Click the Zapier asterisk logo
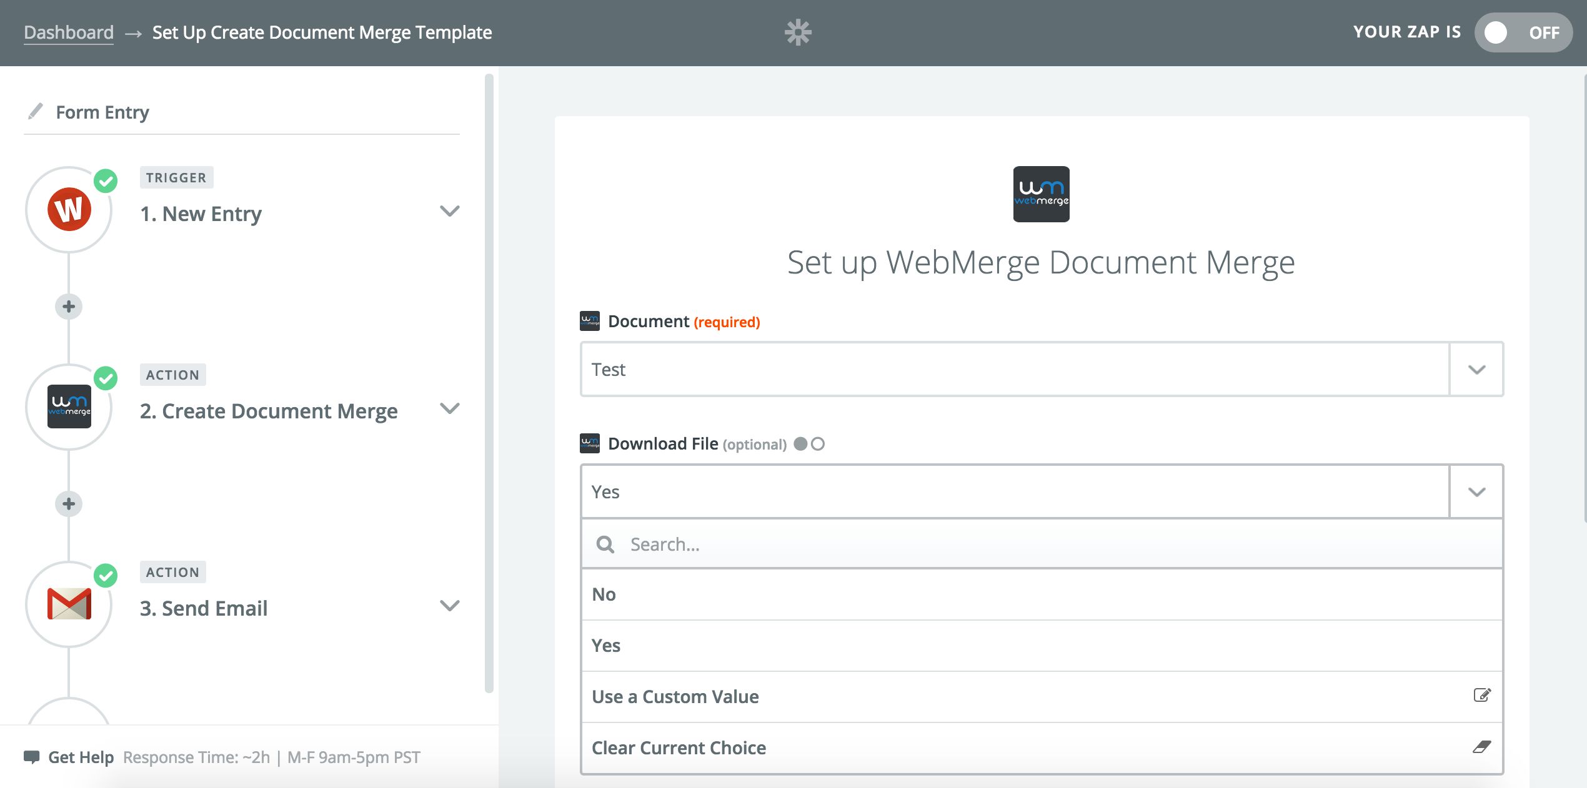The image size is (1587, 788). pos(798,32)
